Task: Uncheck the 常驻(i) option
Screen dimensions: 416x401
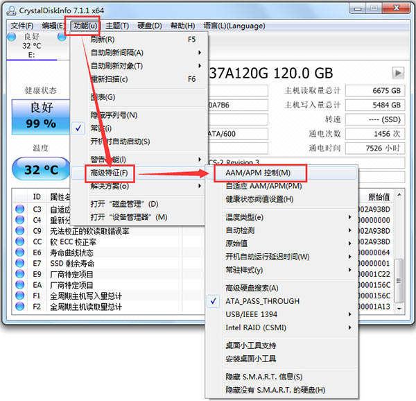Action: tap(139, 128)
